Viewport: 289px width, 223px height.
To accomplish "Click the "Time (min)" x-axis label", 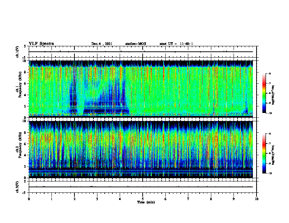I will point(146,202).
